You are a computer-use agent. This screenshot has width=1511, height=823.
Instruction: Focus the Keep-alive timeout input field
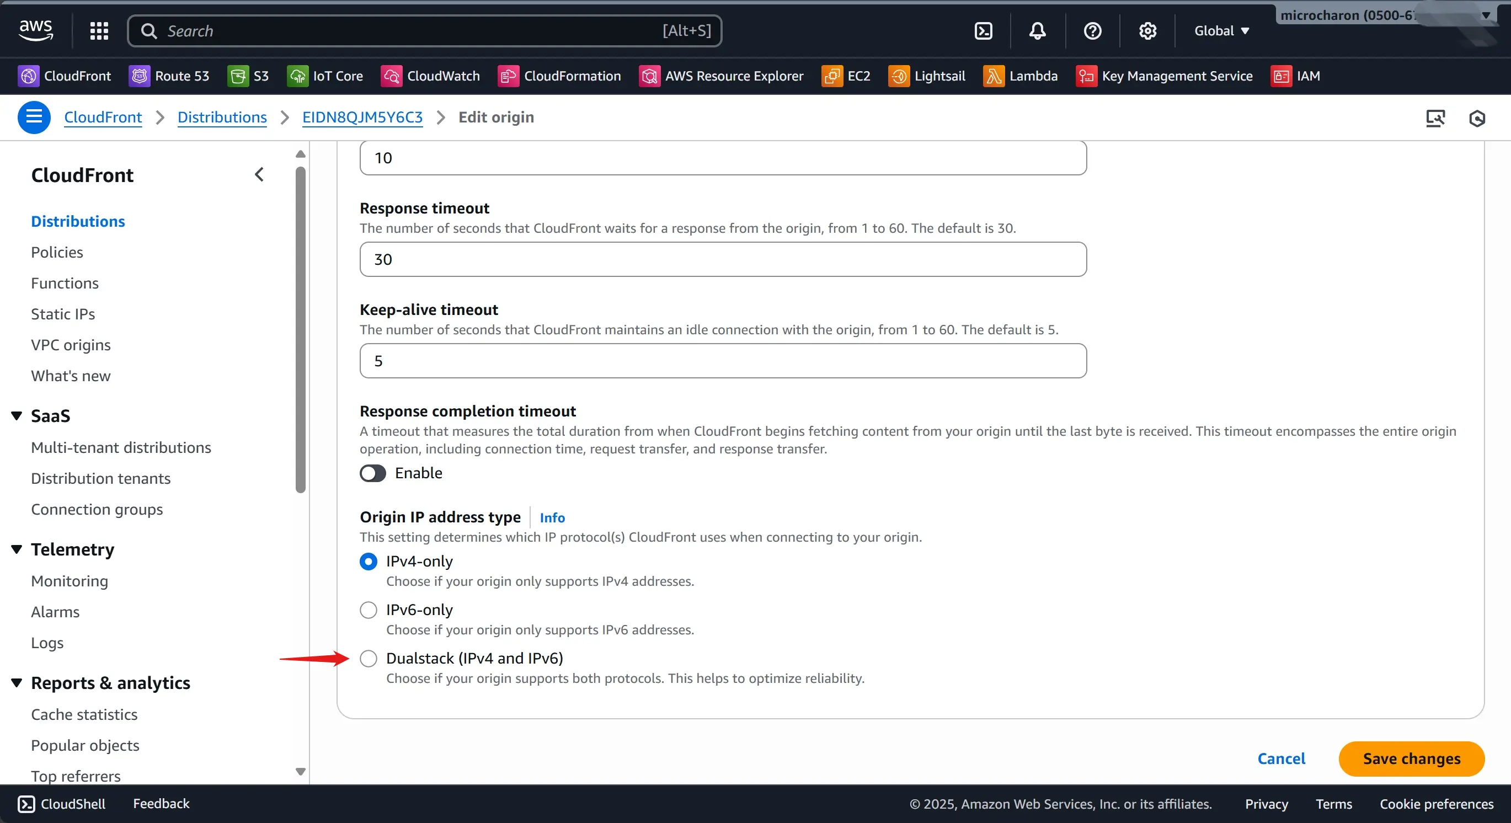723,361
